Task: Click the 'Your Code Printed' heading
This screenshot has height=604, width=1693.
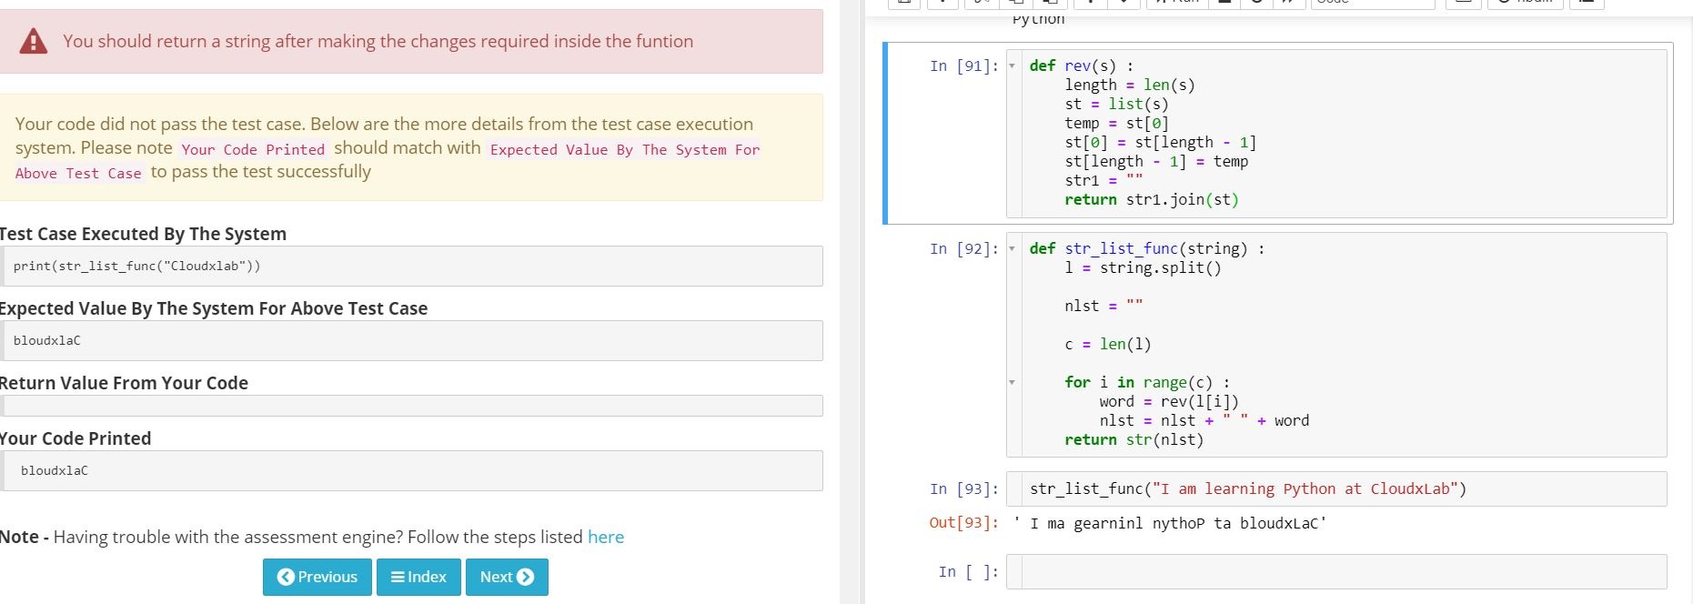Action: click(x=76, y=438)
